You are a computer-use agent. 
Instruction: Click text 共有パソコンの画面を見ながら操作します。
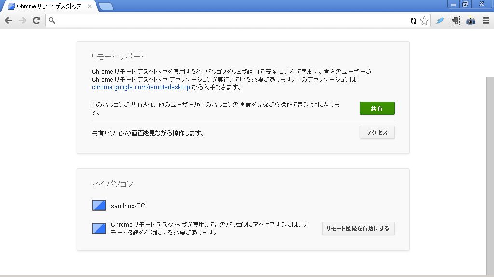[x=148, y=133]
